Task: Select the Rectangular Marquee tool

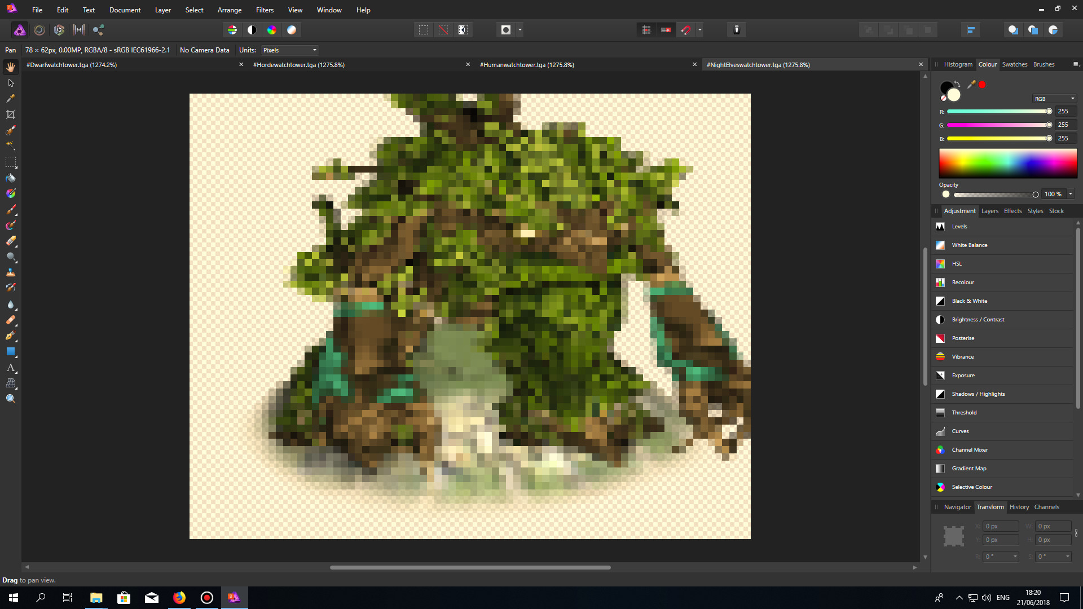Action: pos(11,162)
